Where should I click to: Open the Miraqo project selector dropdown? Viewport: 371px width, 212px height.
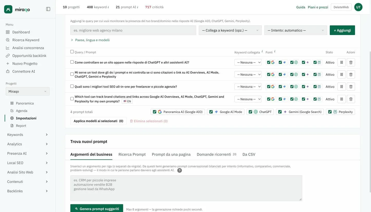point(28,91)
